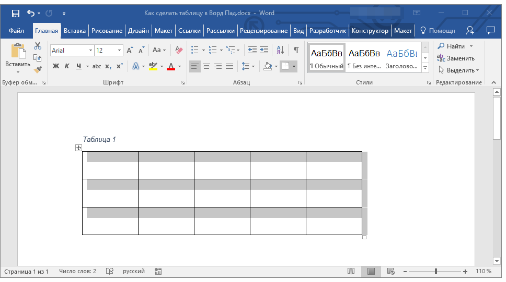Center align the text
Screen dimensions: 506x282
click(x=206, y=66)
